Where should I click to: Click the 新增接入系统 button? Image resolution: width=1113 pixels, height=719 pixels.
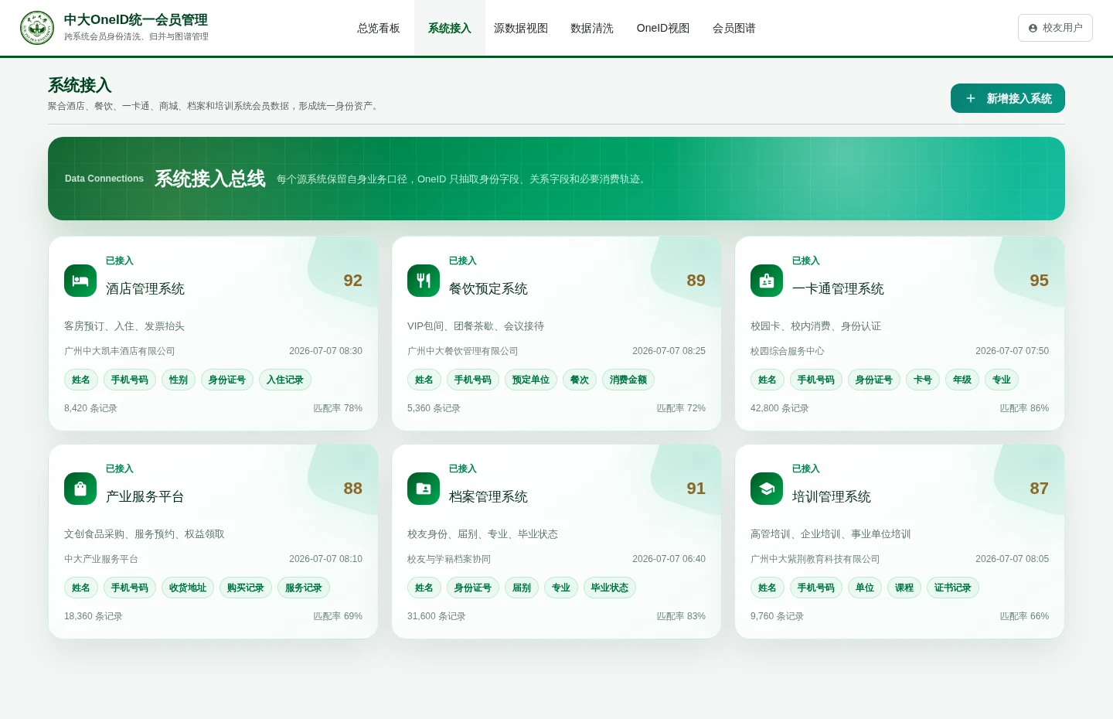[1008, 98]
